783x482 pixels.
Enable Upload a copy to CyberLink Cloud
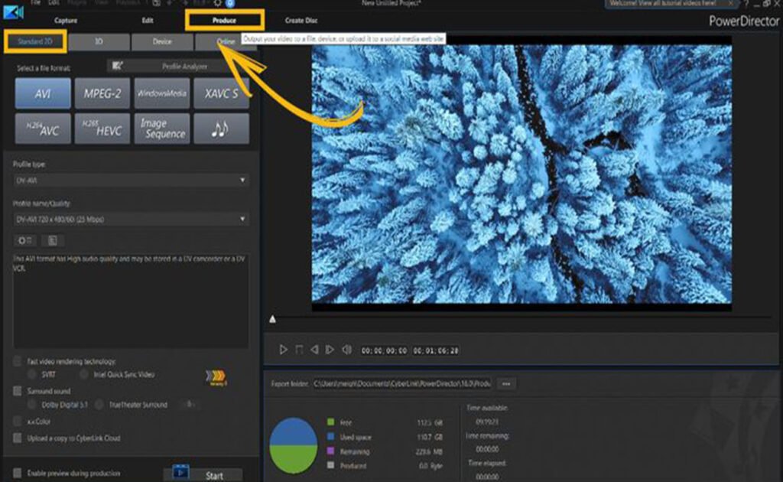[18, 438]
